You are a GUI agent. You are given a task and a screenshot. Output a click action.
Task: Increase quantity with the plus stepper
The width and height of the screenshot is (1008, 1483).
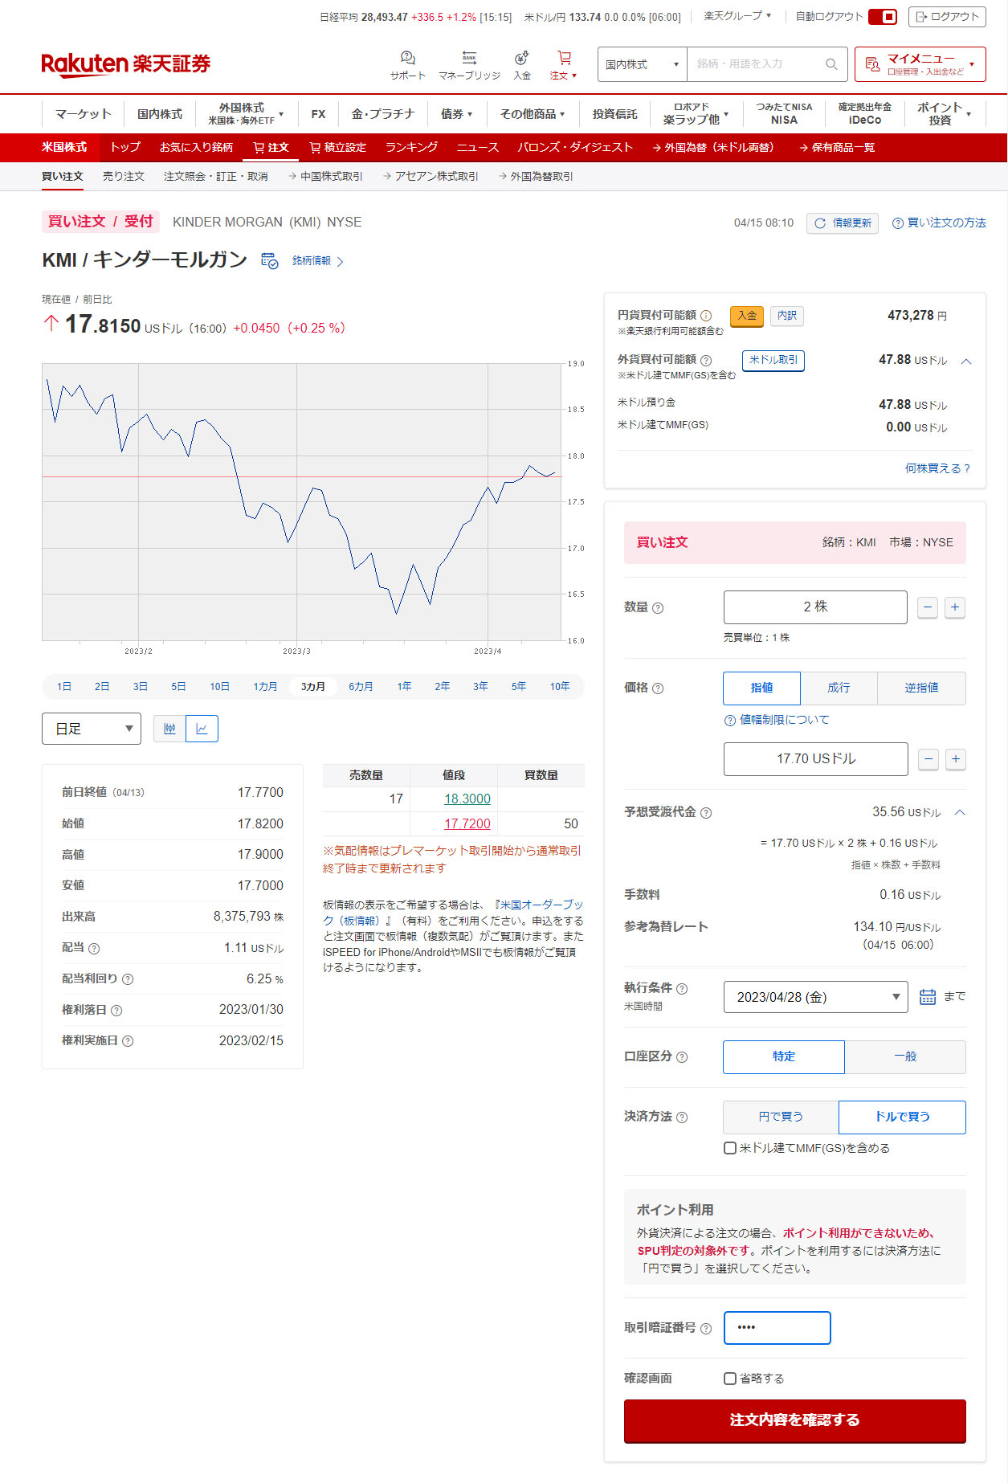coord(954,607)
